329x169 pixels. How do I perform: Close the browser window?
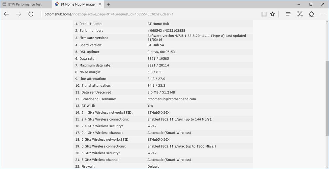pyautogui.click(x=323, y=4)
